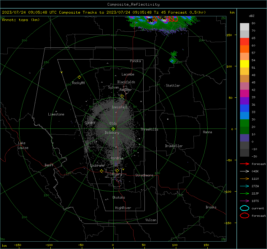Image resolution: width=267 pixels, height=249 pixels.
Task: Click the bright green swatch at 30 dBZ
Action: 244,123
